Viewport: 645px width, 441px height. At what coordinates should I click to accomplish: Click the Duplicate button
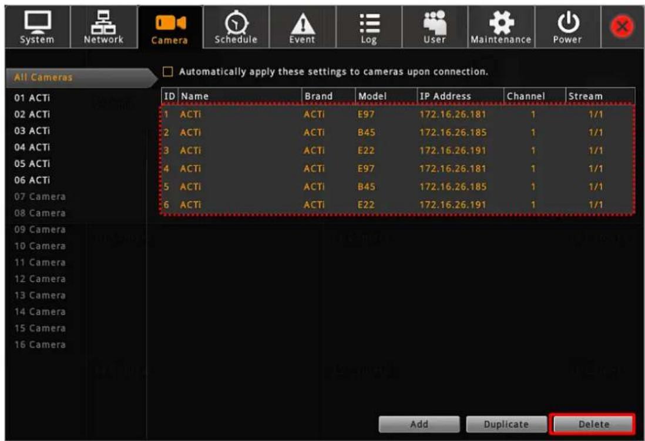click(506, 424)
